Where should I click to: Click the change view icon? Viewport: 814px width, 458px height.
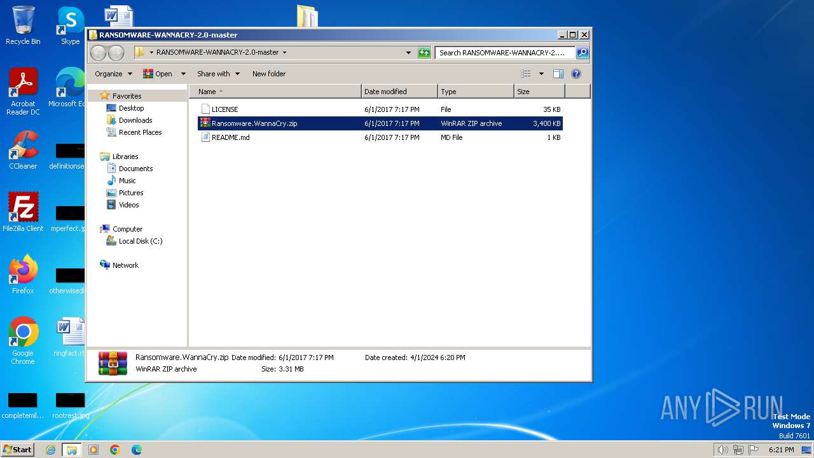tap(525, 74)
